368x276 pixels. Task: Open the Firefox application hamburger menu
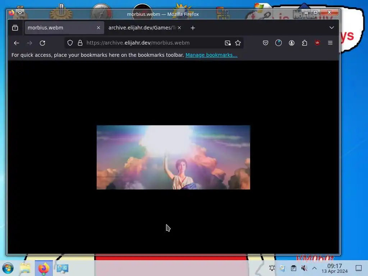click(330, 43)
